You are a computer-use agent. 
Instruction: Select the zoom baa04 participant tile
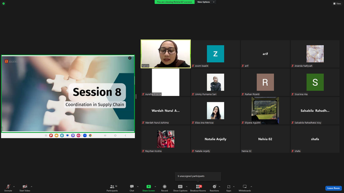click(216, 54)
